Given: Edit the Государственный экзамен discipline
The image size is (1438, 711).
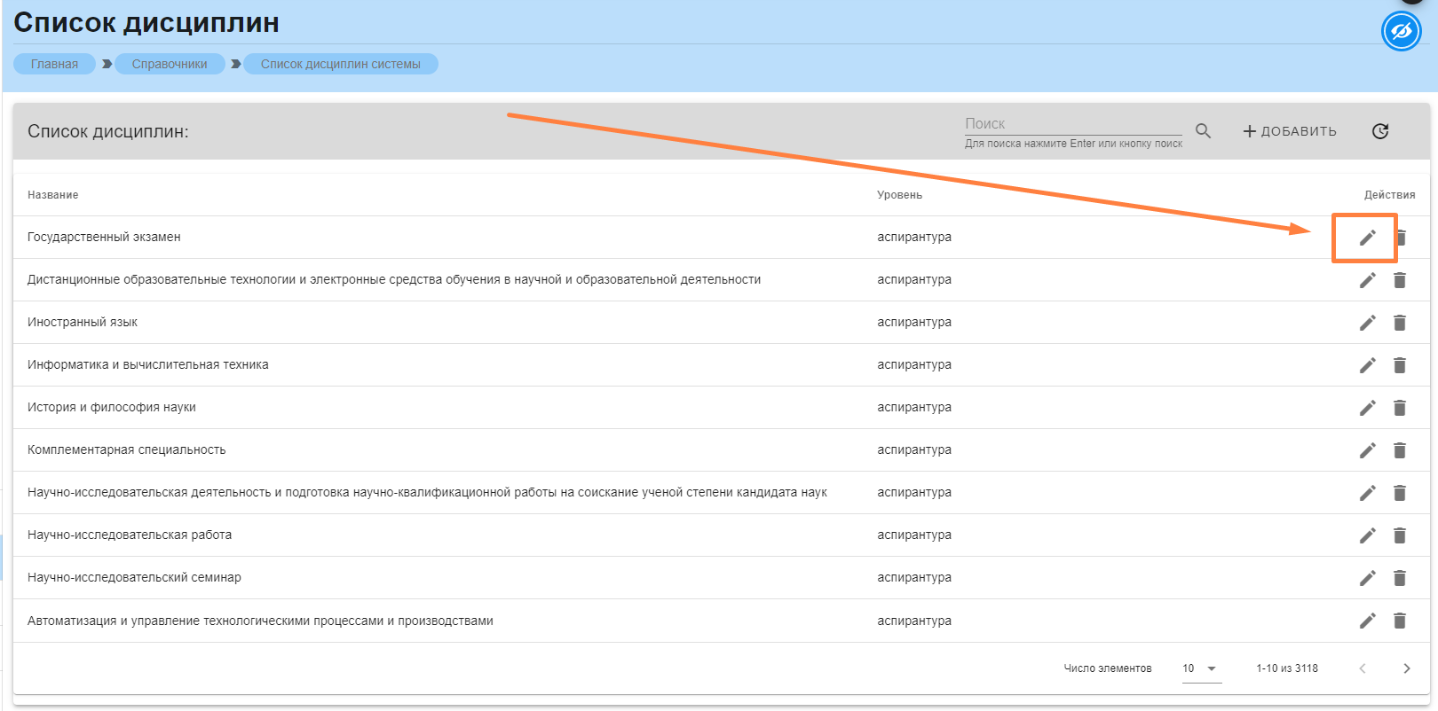Looking at the screenshot, I should tap(1367, 238).
